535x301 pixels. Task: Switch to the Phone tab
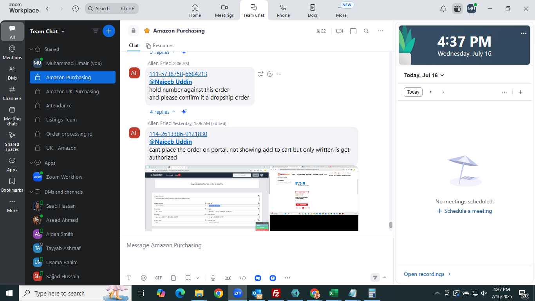click(x=283, y=11)
